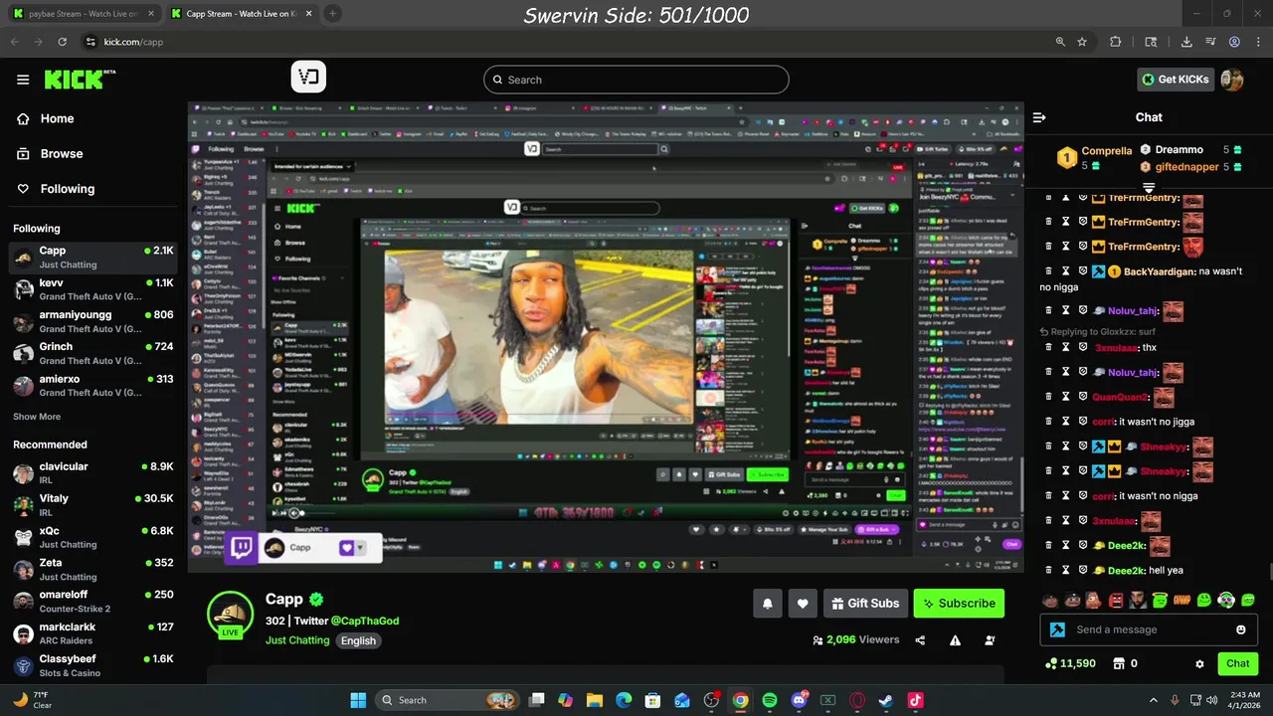Open clavicular in Recommended list
The image size is (1273, 716).
(93, 473)
